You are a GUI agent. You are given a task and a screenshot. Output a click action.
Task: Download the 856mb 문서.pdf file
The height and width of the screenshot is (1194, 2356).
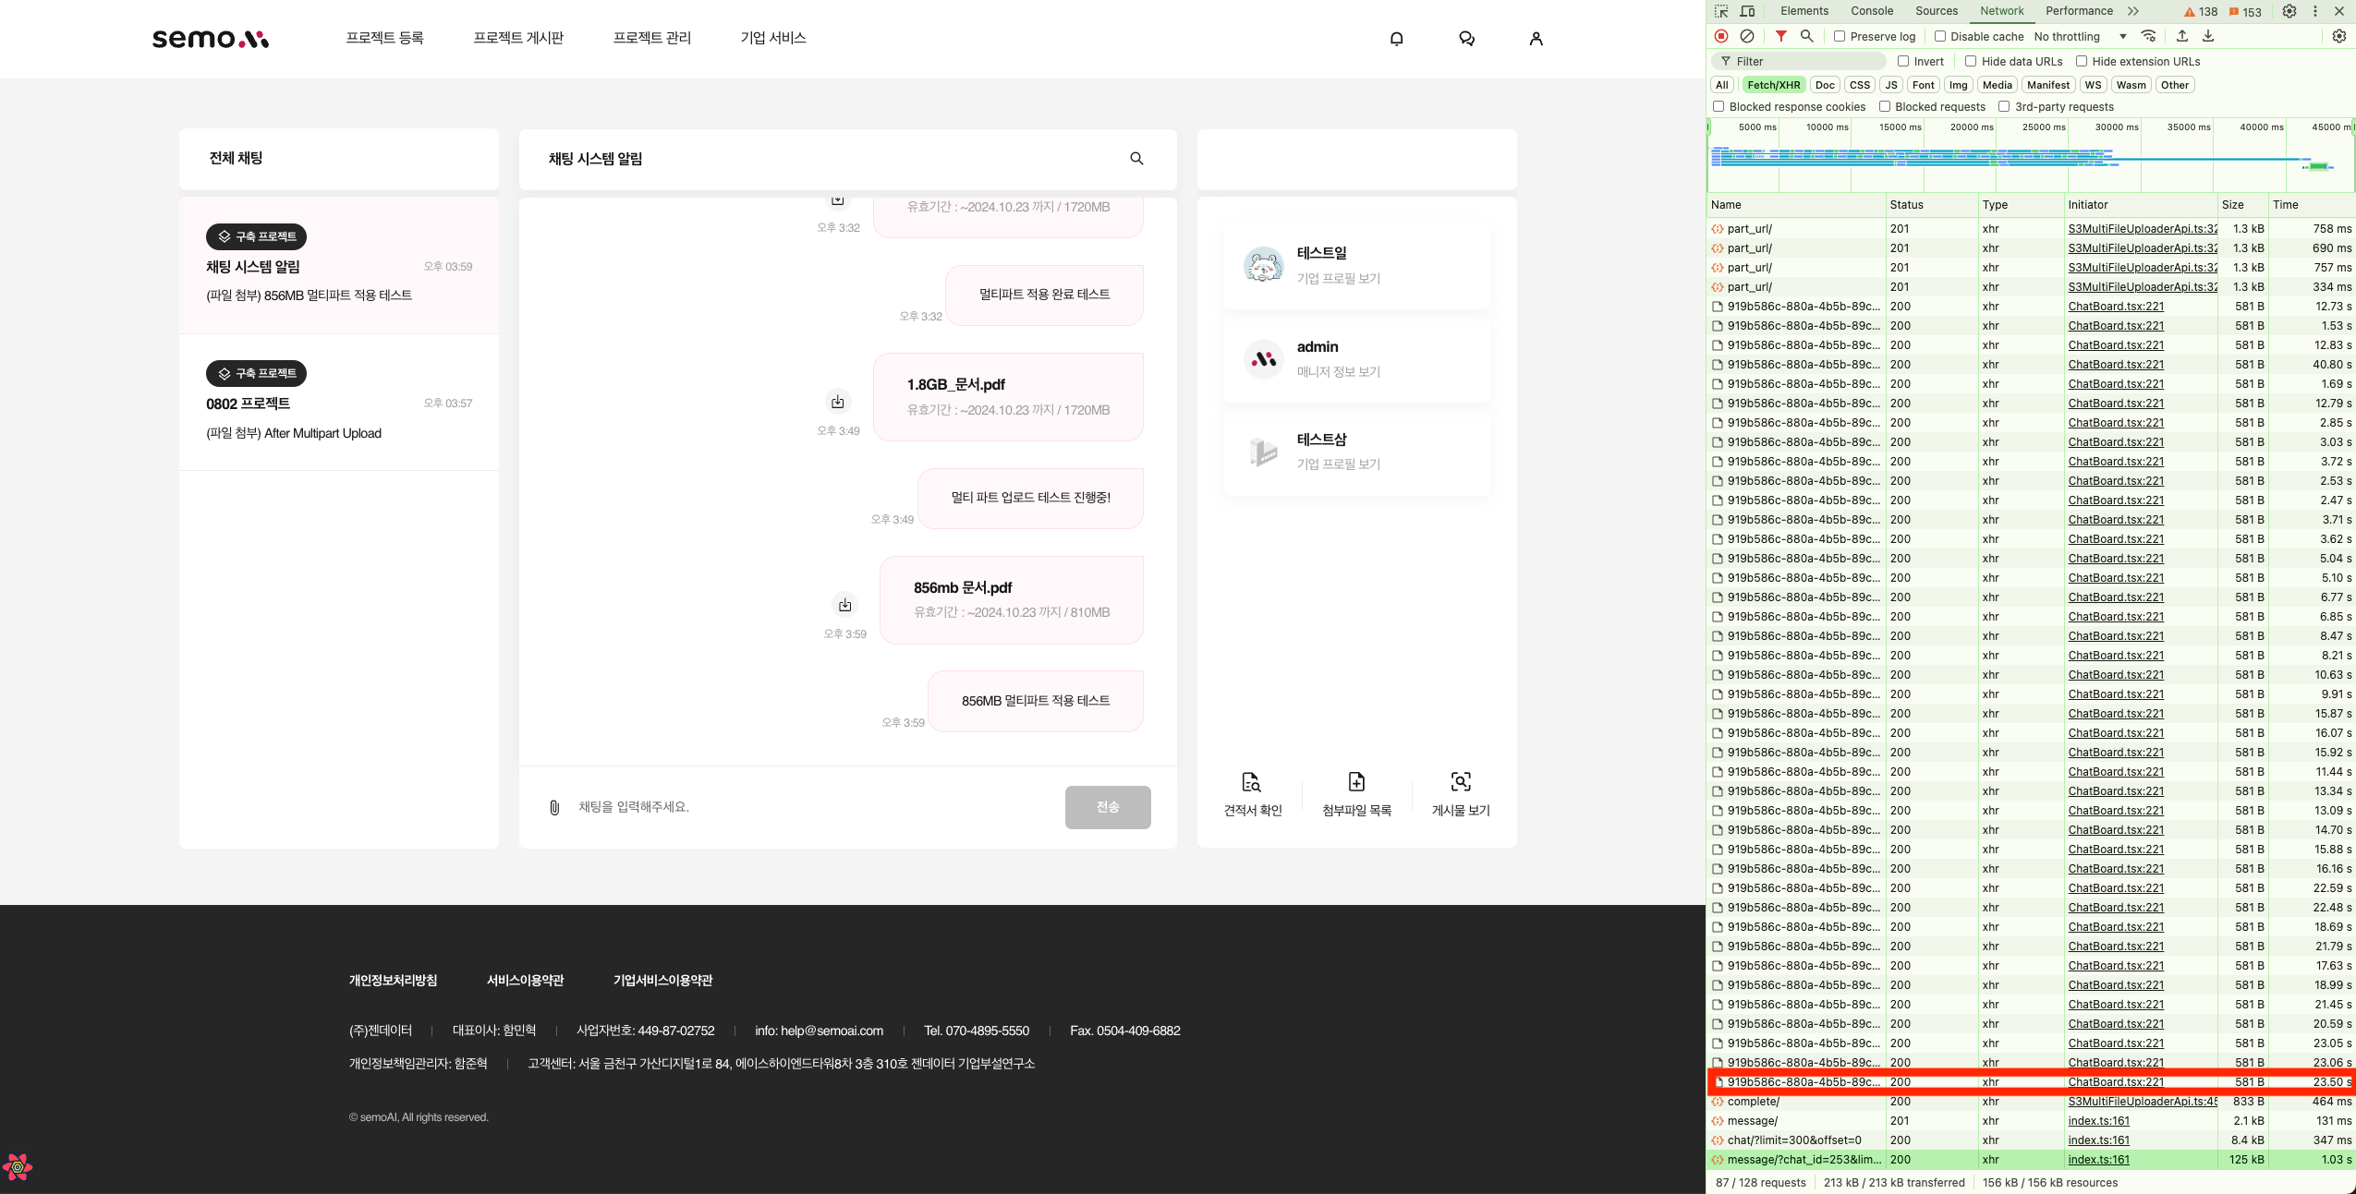(x=844, y=605)
